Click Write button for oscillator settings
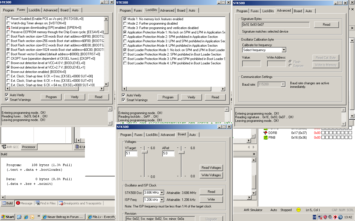Screen dimensions: 355x221 (211, 199)
